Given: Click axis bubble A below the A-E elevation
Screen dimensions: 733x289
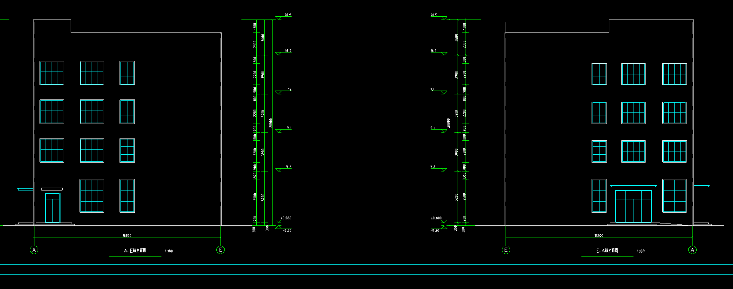Looking at the screenshot, I should click(x=34, y=250).
